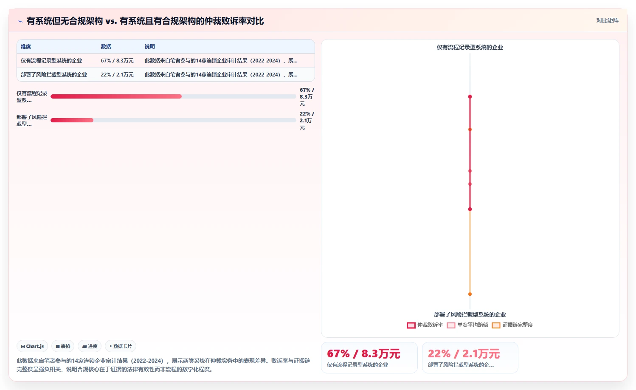The width and height of the screenshot is (636, 390).
Task: Click the 67% progress bar
Action: pyautogui.click(x=173, y=96)
